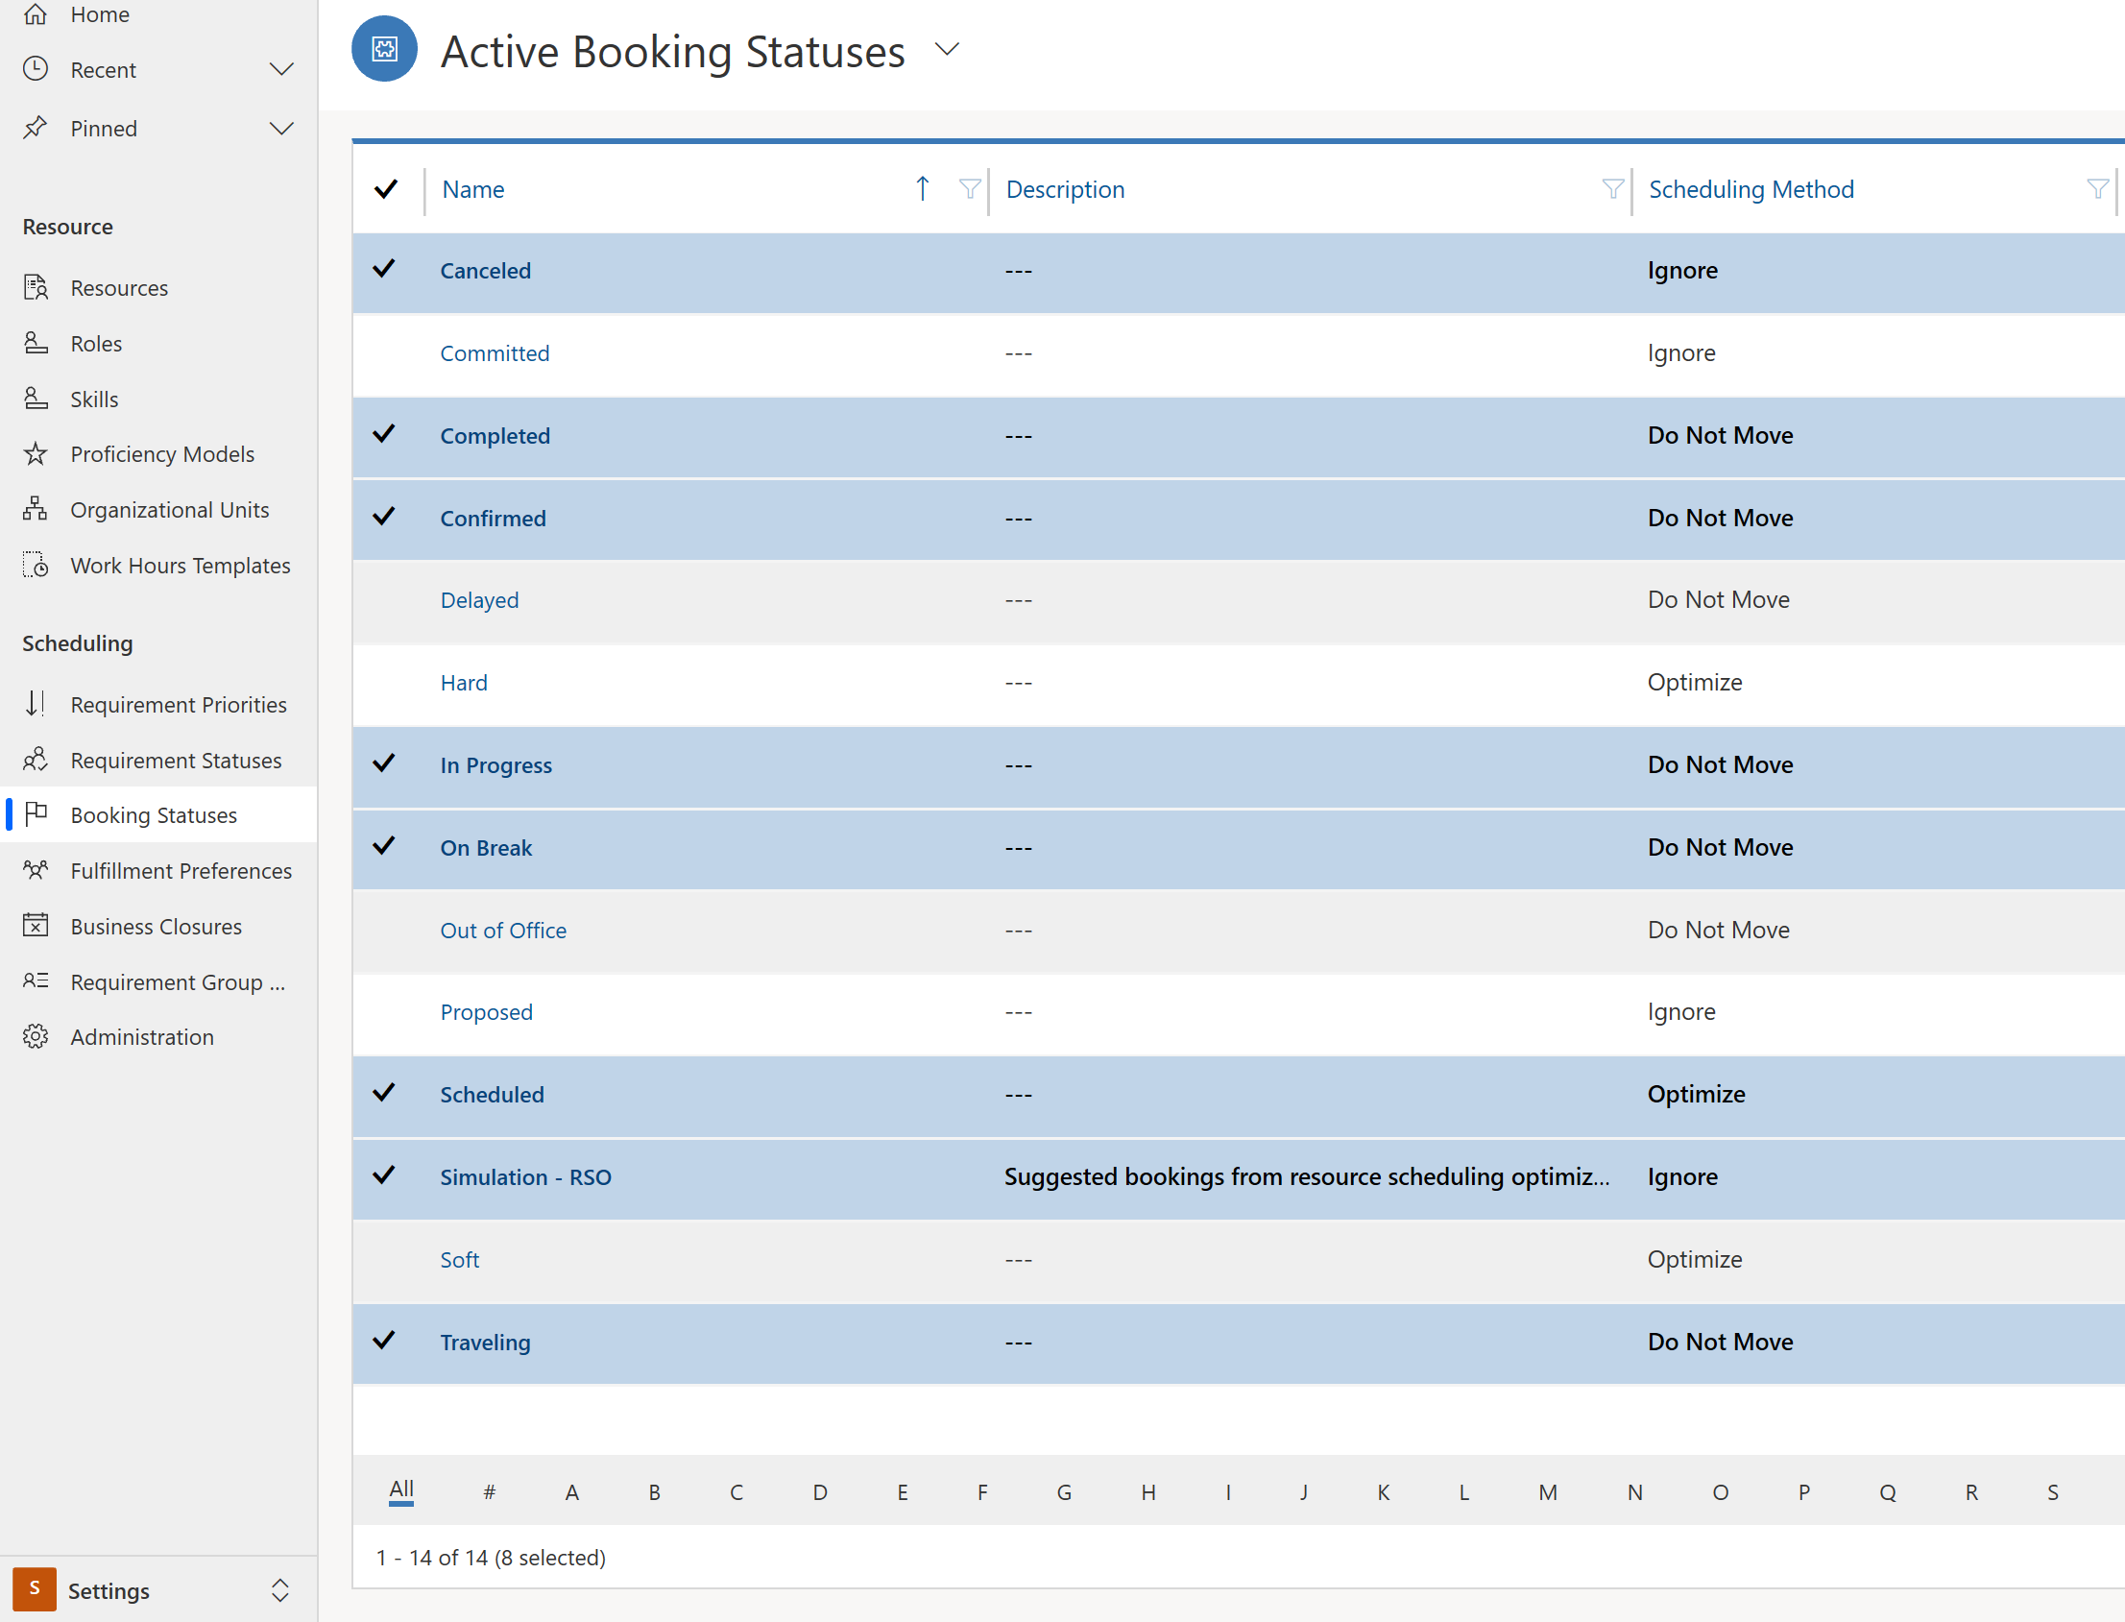
Task: Select the Simulation - RSO booking status
Action: (x=524, y=1175)
